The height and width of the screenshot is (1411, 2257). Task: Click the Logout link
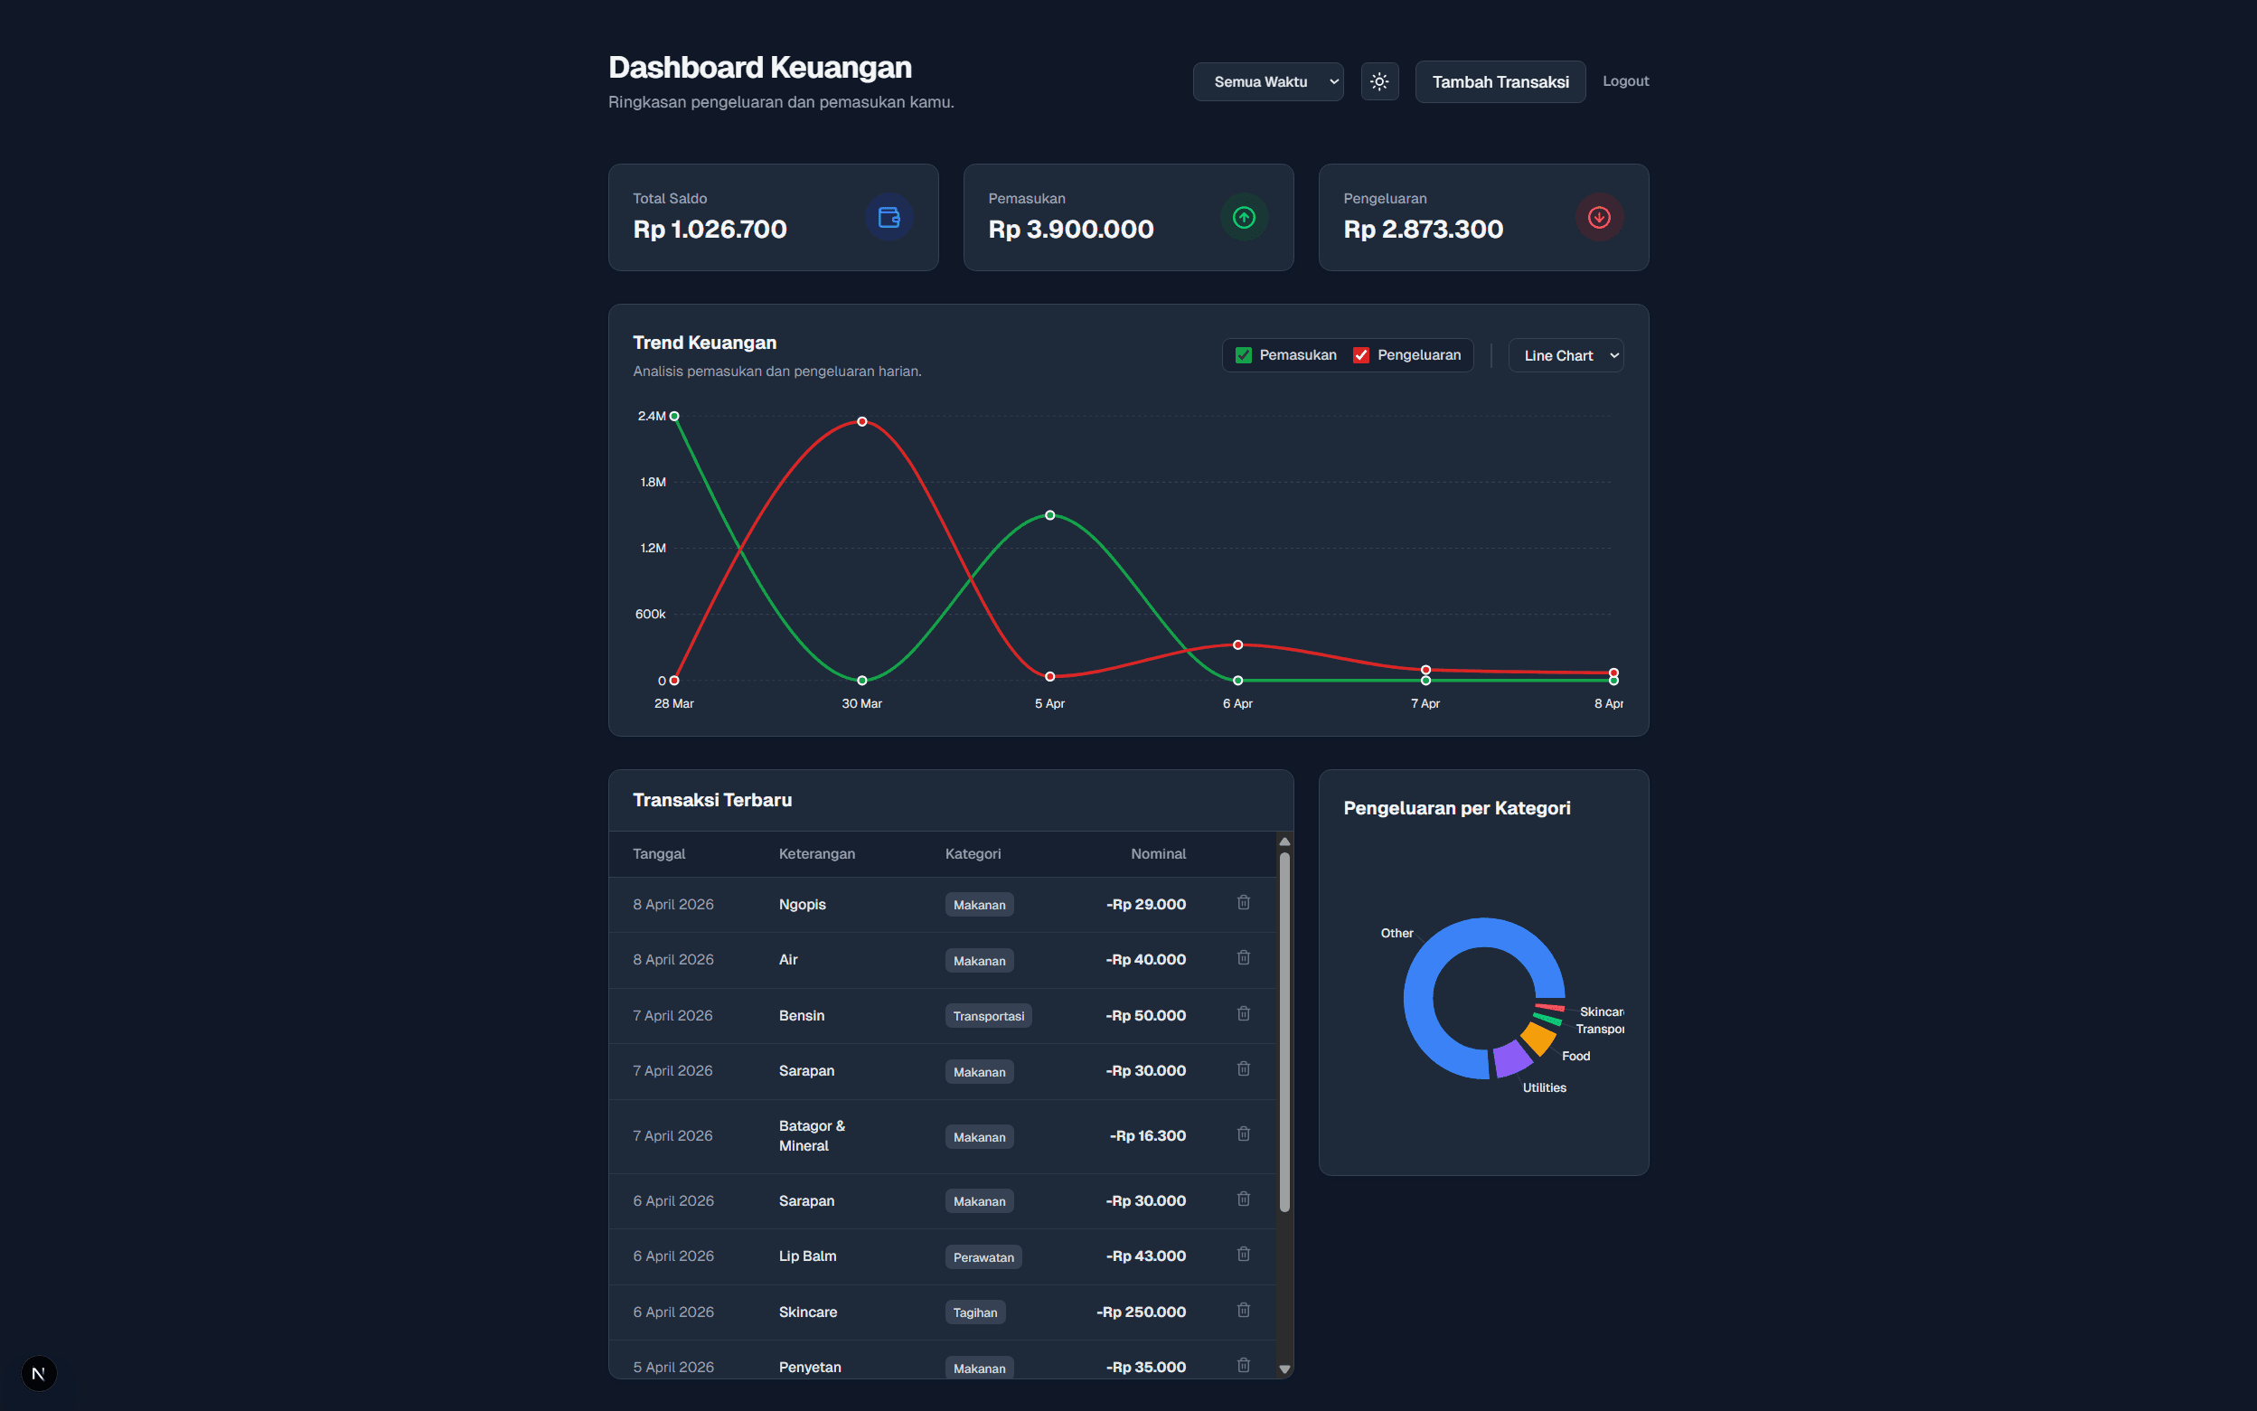[x=1625, y=81]
